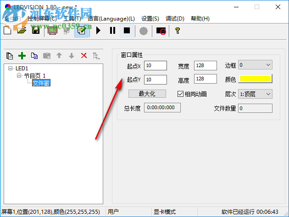The width and height of the screenshot is (289, 217).
Task: Click the tree structure icon
Action: click(x=96, y=56)
